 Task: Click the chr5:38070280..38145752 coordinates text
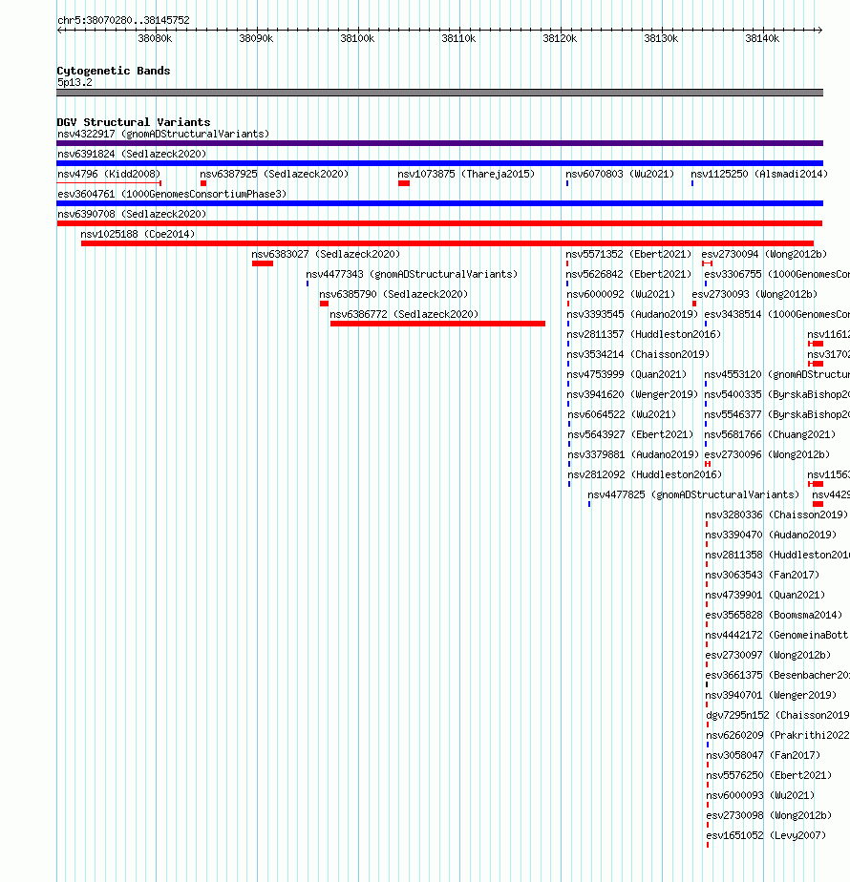click(x=123, y=20)
